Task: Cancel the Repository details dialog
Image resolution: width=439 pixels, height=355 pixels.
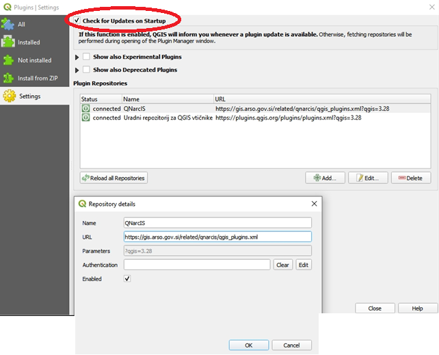Action: (x=291, y=345)
